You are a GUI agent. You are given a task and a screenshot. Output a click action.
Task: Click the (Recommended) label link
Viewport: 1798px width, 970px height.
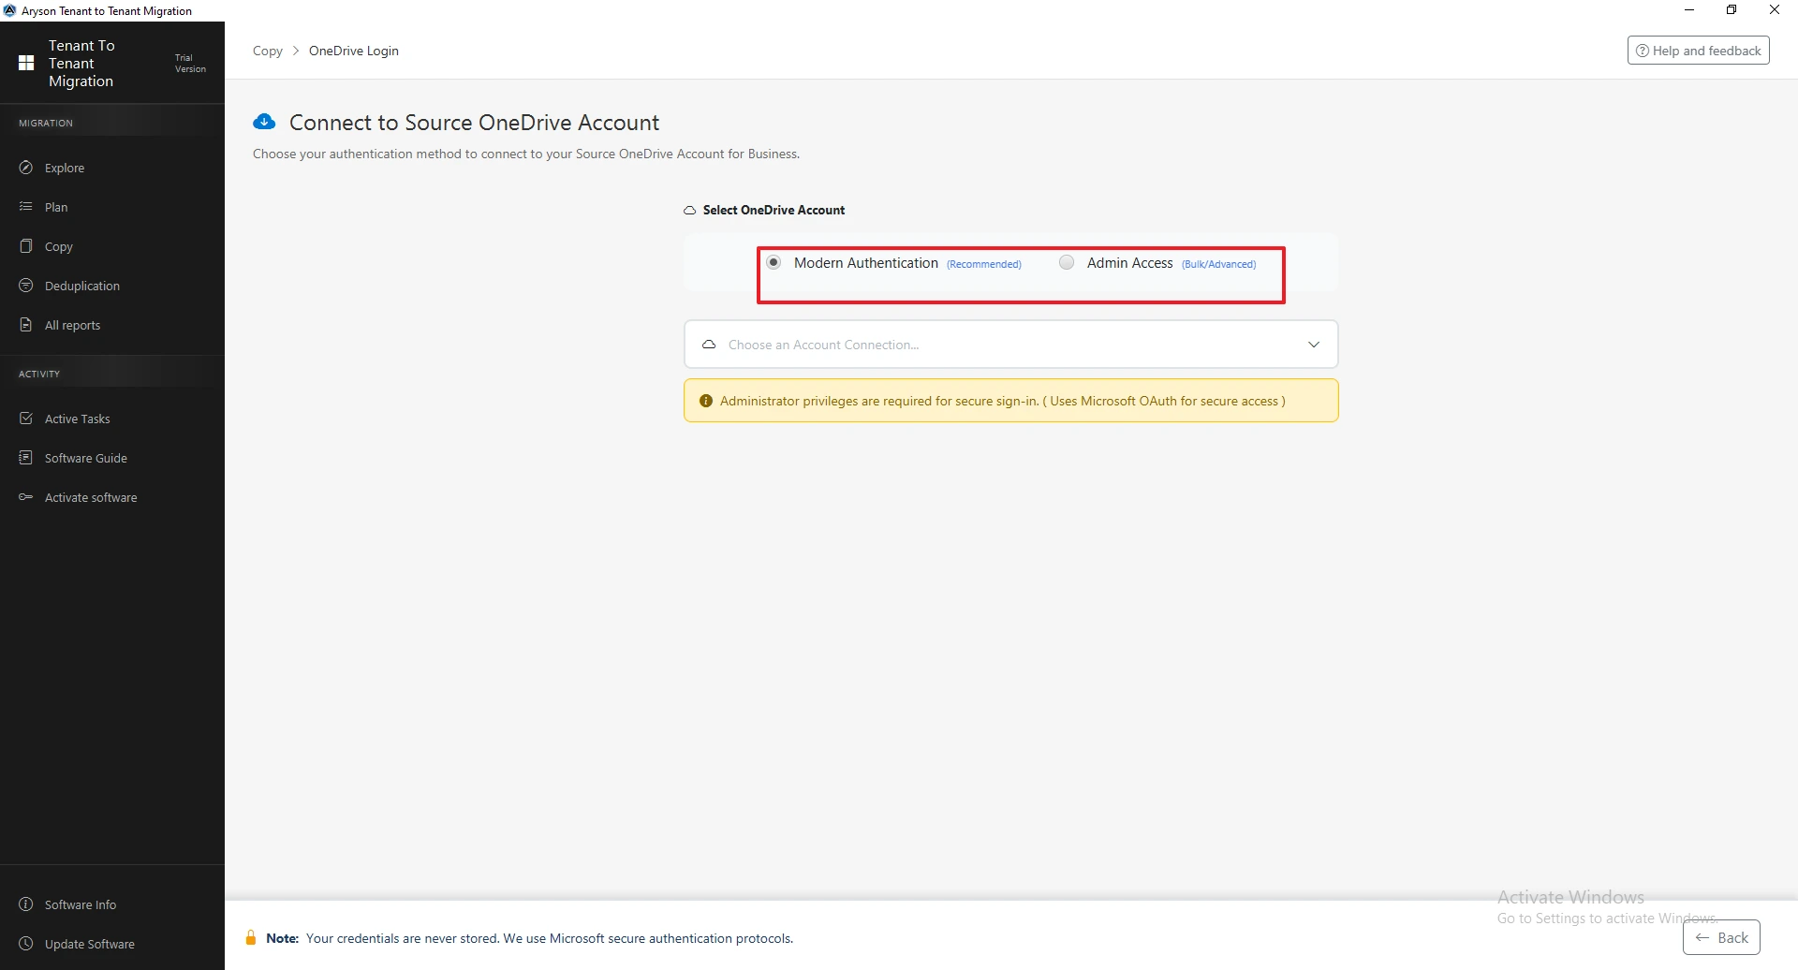click(x=984, y=264)
